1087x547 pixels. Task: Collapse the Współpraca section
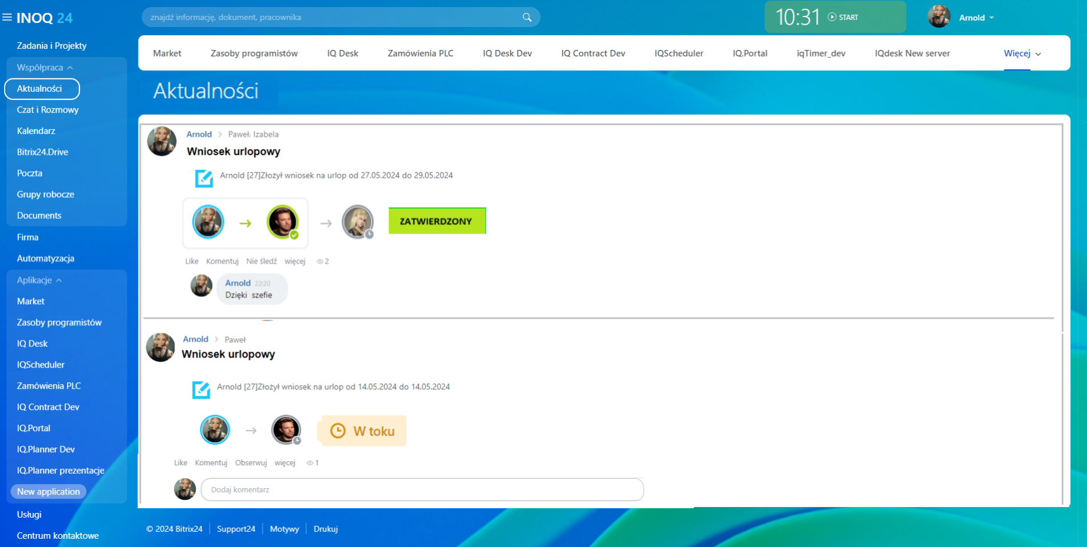click(x=45, y=68)
